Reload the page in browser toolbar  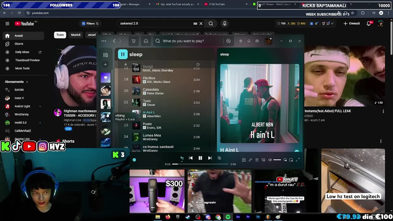(x=19, y=13)
